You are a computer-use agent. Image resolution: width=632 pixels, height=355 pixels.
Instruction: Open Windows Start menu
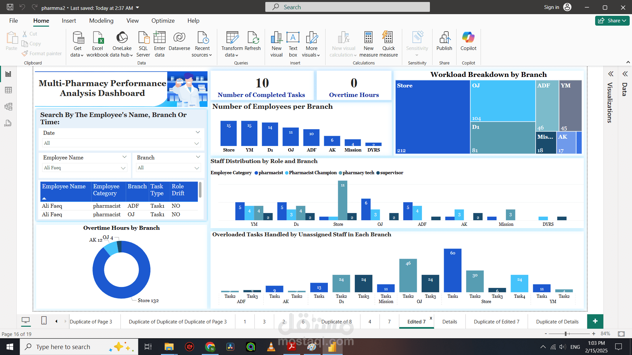(x=10, y=347)
